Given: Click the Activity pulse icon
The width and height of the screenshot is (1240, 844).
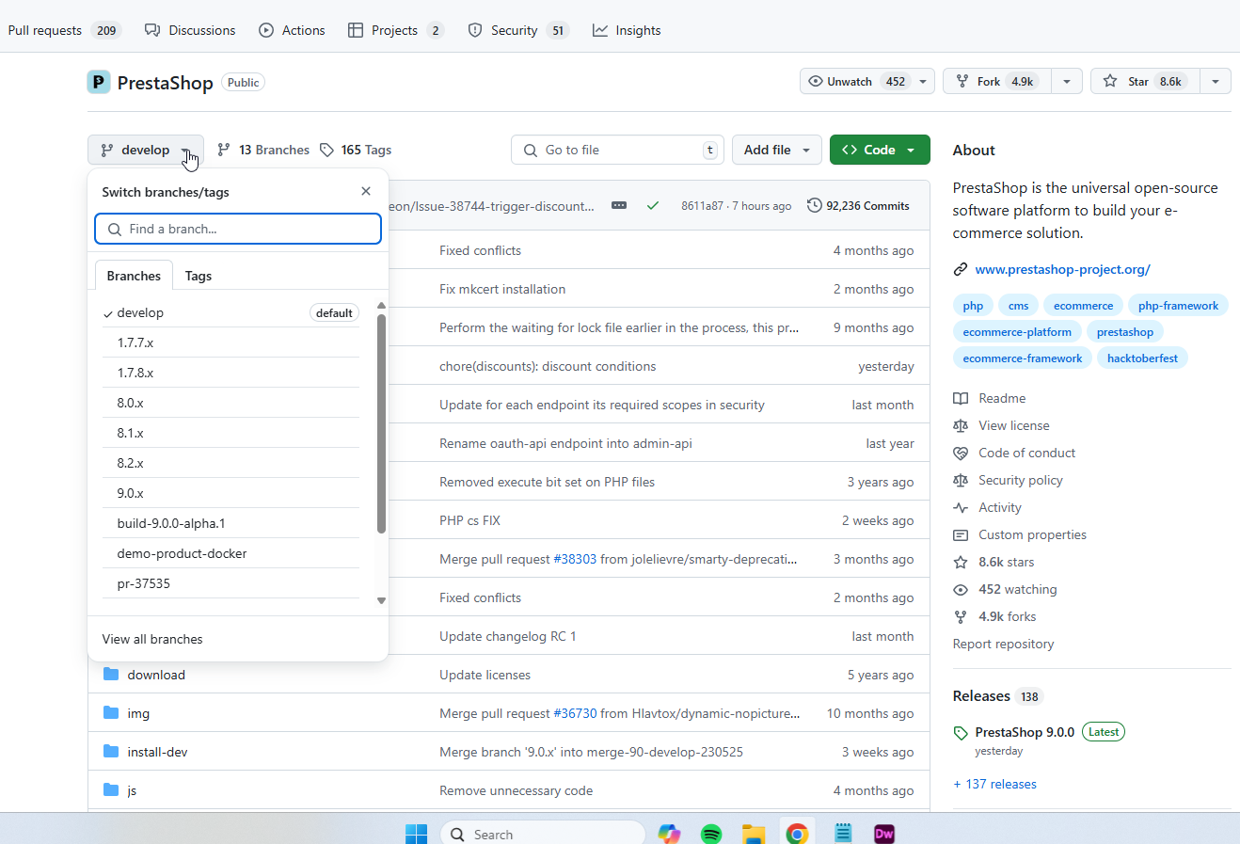Looking at the screenshot, I should point(961,507).
